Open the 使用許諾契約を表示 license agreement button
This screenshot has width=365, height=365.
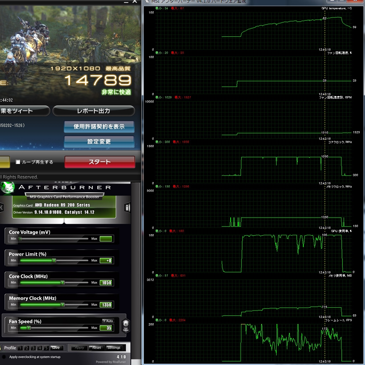99,127
